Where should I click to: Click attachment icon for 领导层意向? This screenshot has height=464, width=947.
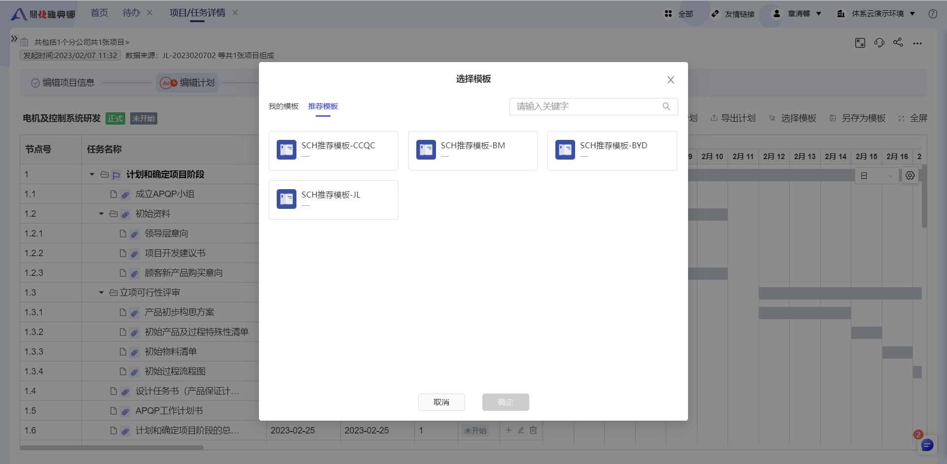pos(135,234)
